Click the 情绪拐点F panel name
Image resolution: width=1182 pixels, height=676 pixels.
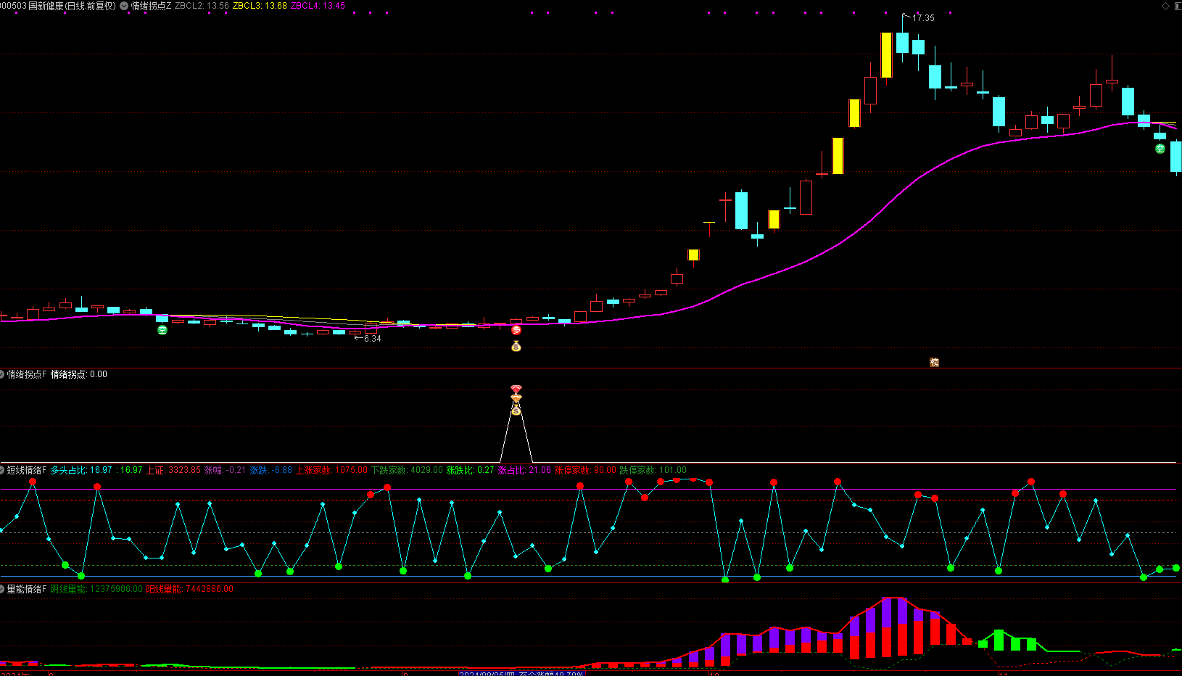pos(27,375)
